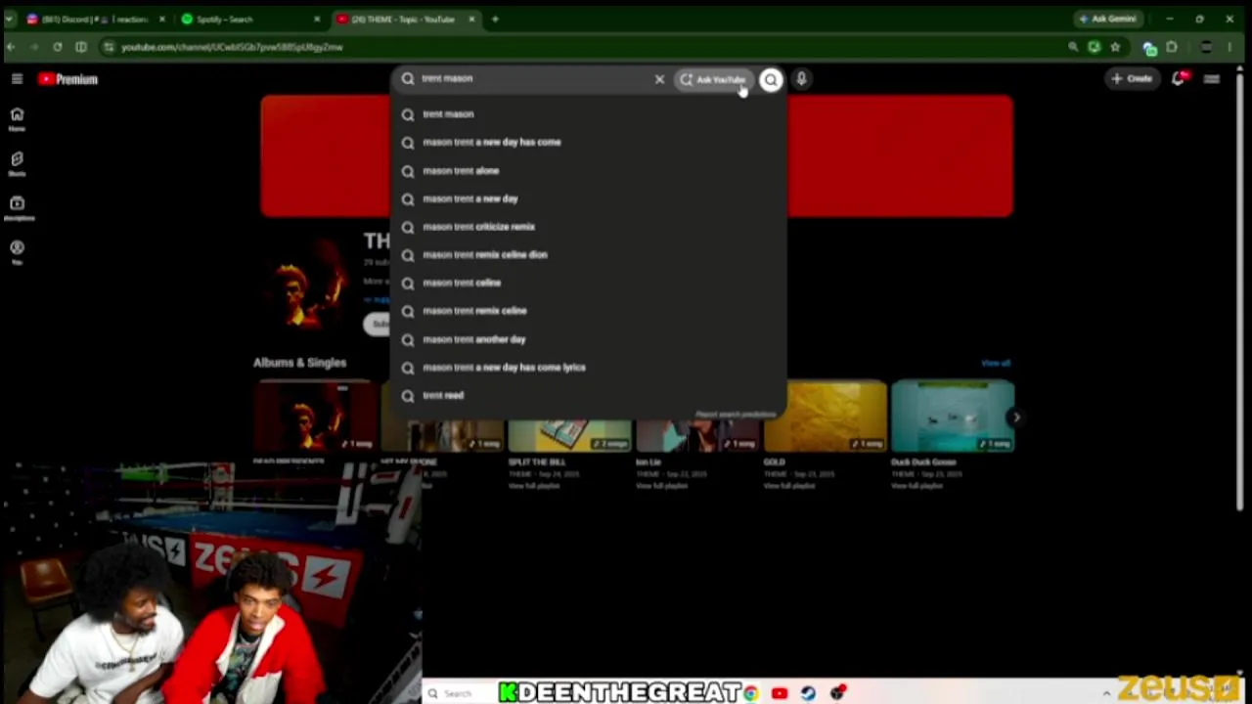View full playlist under SPLIT THE BILL
Viewport: 1252px width, 704px height.
point(534,486)
